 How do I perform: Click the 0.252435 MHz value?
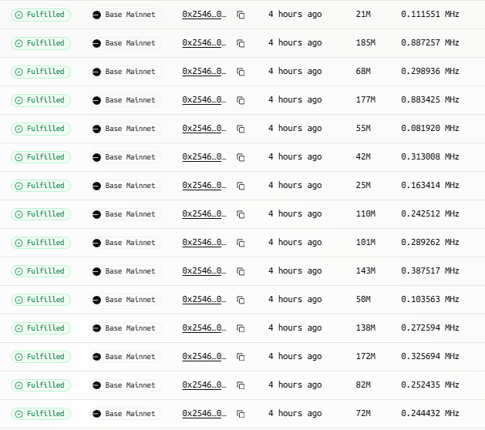(430, 385)
